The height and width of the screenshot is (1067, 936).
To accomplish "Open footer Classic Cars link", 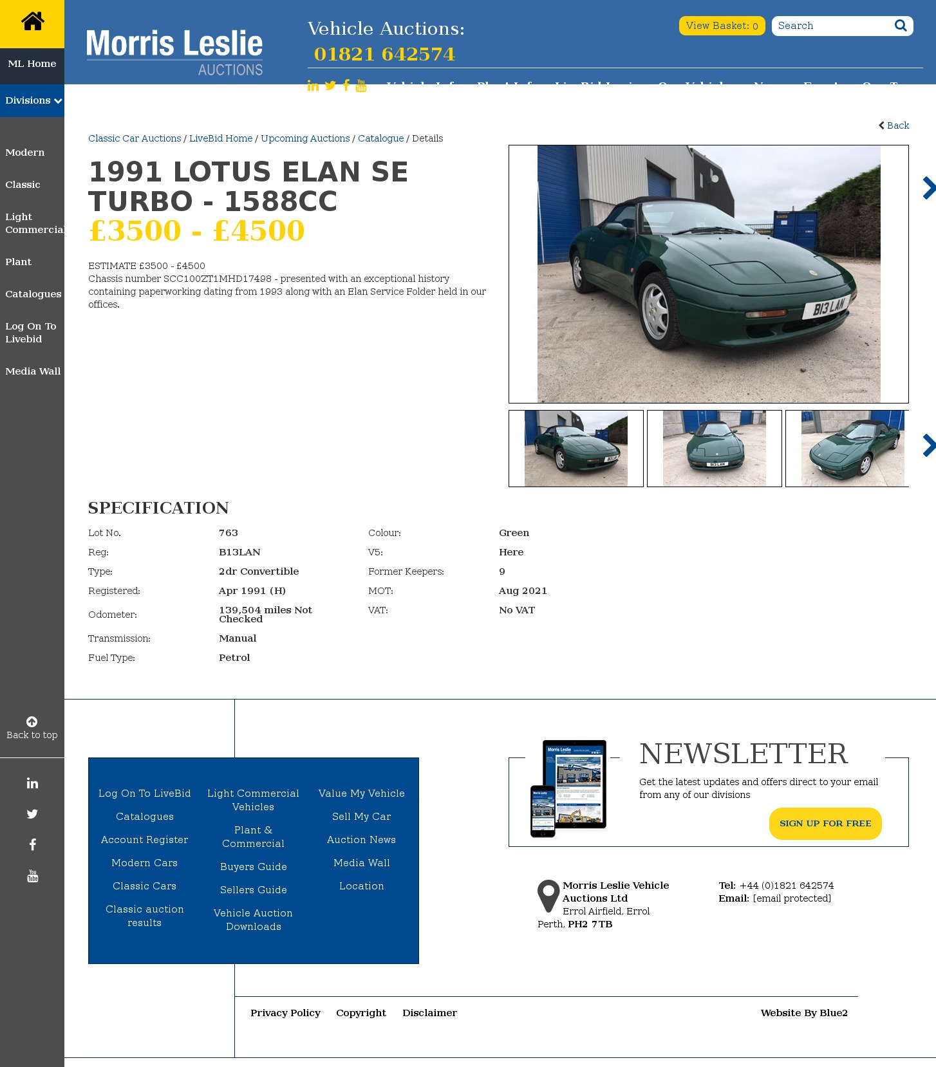I will (145, 886).
